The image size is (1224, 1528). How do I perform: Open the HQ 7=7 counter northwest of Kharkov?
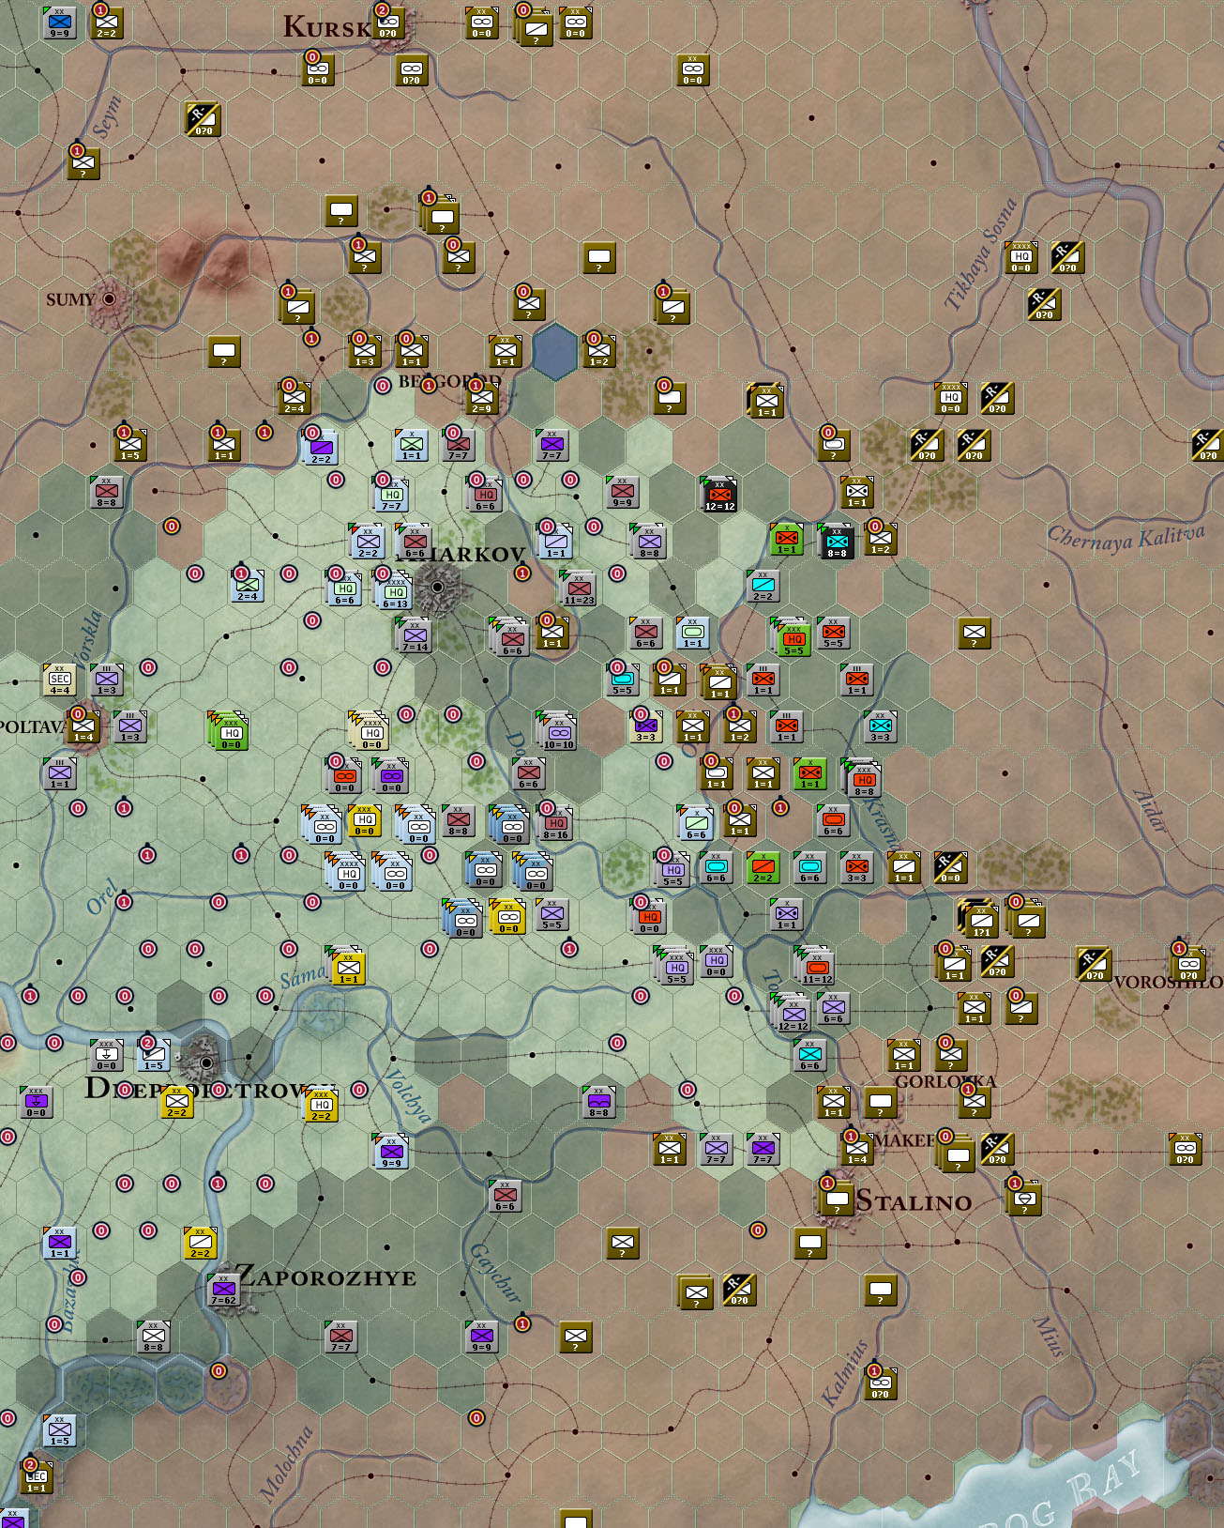point(391,494)
